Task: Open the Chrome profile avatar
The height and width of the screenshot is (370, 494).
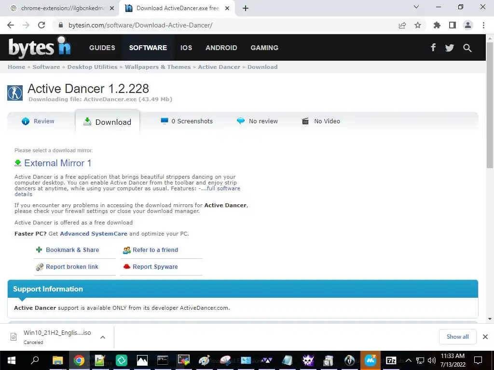Action: coord(468,25)
